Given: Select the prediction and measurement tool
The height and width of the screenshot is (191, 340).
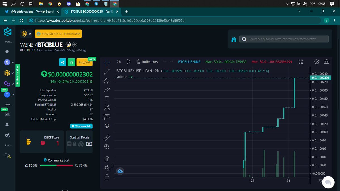Looking at the screenshot, I should pos(107,117).
